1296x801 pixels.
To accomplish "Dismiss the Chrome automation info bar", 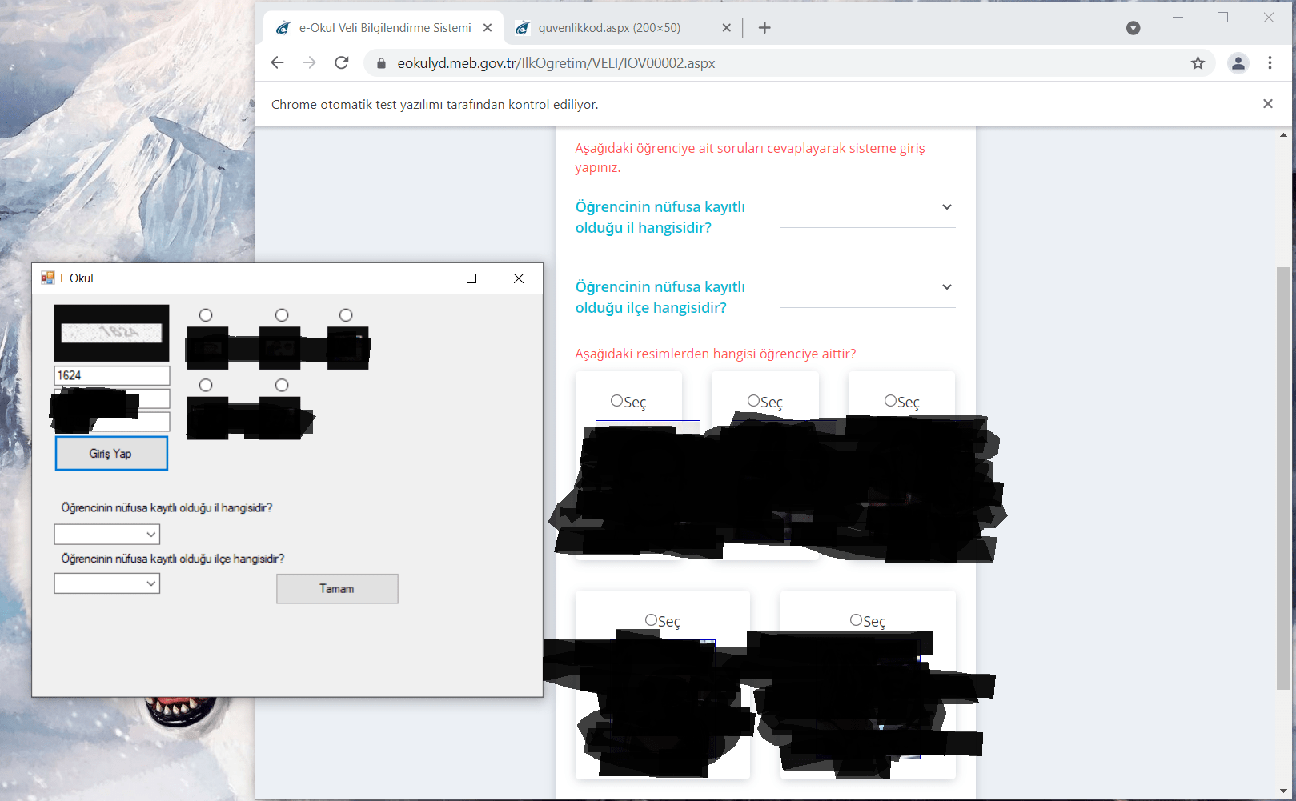I will (x=1268, y=104).
